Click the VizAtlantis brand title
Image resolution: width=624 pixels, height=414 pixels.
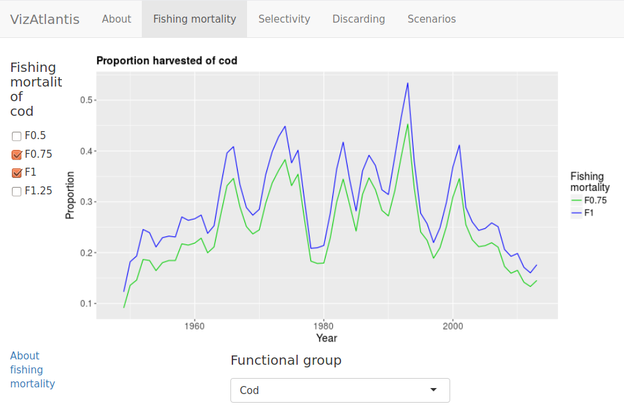(45, 19)
